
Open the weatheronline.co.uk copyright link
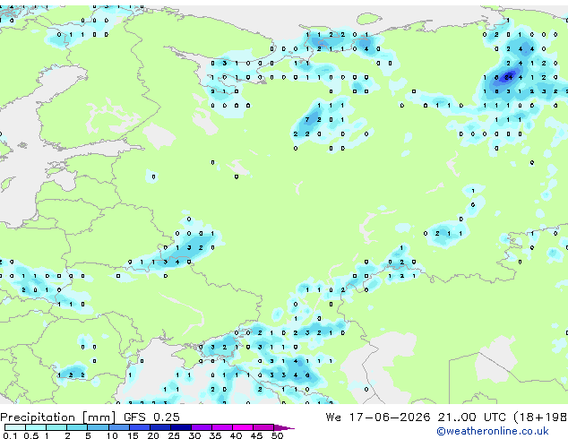point(493,431)
